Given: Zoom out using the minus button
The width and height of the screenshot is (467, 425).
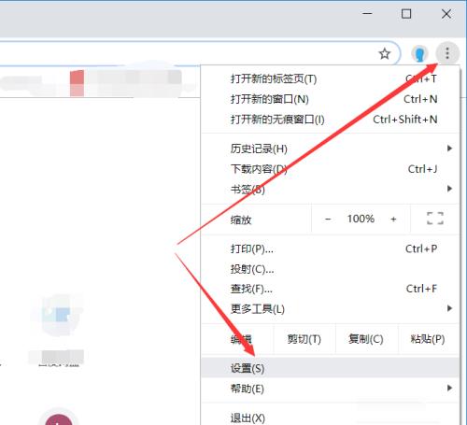Looking at the screenshot, I should point(328,220).
